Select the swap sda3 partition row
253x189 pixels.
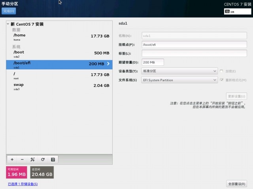pos(59,87)
